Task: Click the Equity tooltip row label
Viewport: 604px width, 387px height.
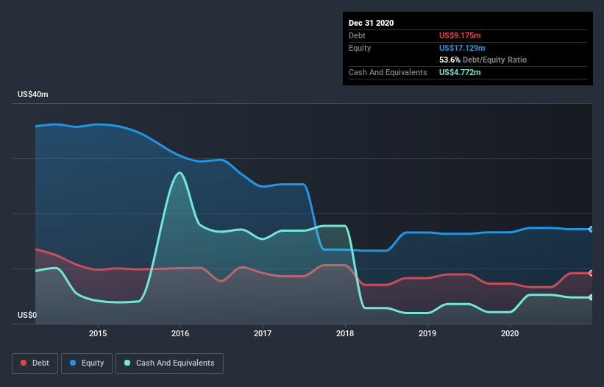Action: tap(360, 48)
